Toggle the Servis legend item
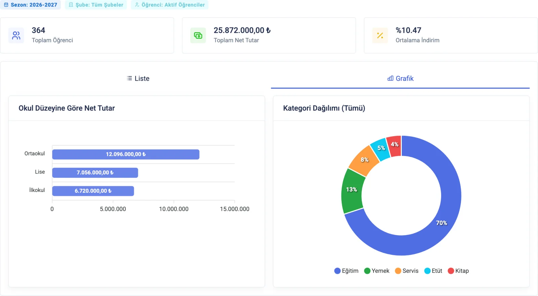The image size is (538, 296). 407,271
